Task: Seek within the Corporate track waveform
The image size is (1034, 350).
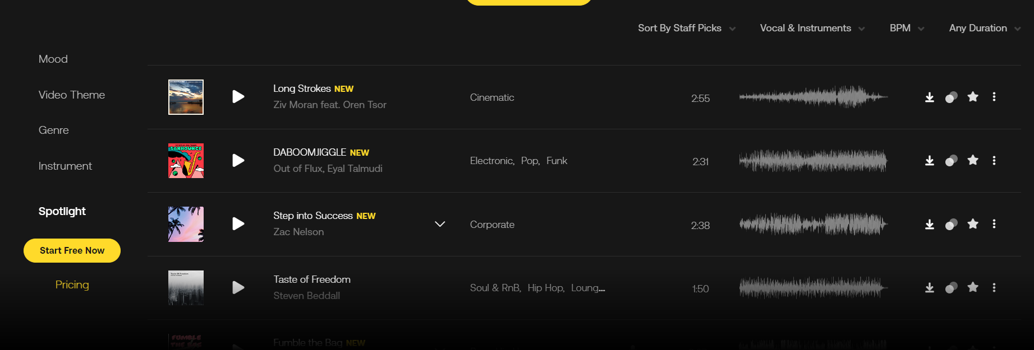Action: coord(813,225)
